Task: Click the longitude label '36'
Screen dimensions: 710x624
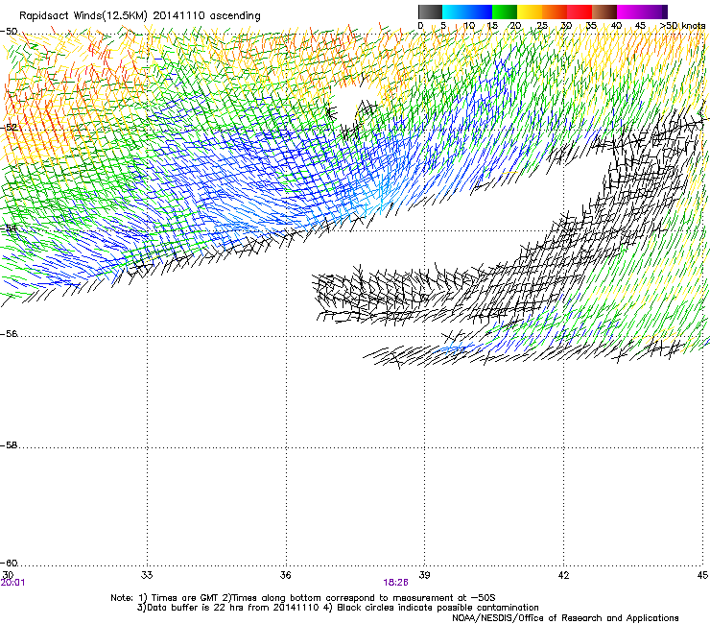Action: [285, 575]
